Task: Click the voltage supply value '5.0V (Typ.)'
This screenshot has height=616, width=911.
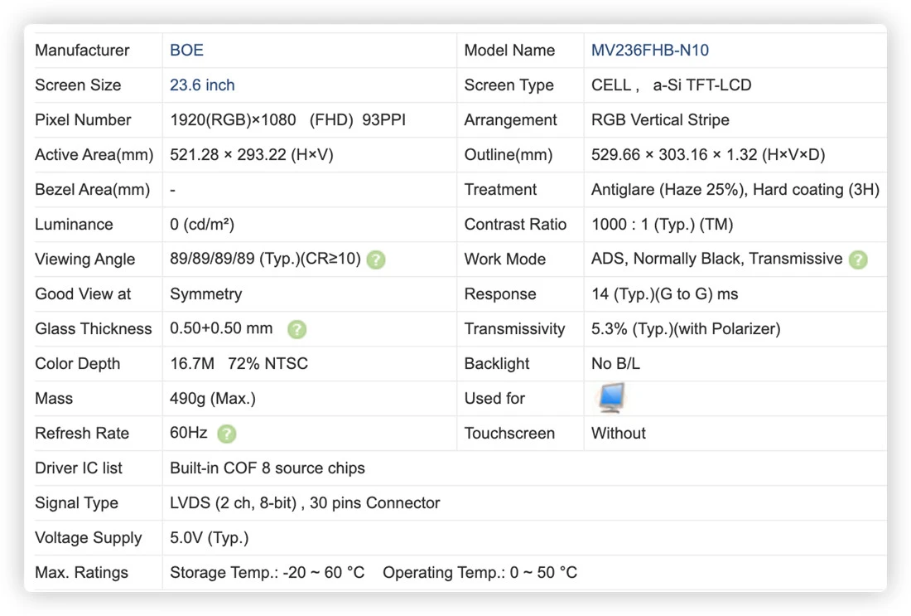Action: tap(210, 538)
